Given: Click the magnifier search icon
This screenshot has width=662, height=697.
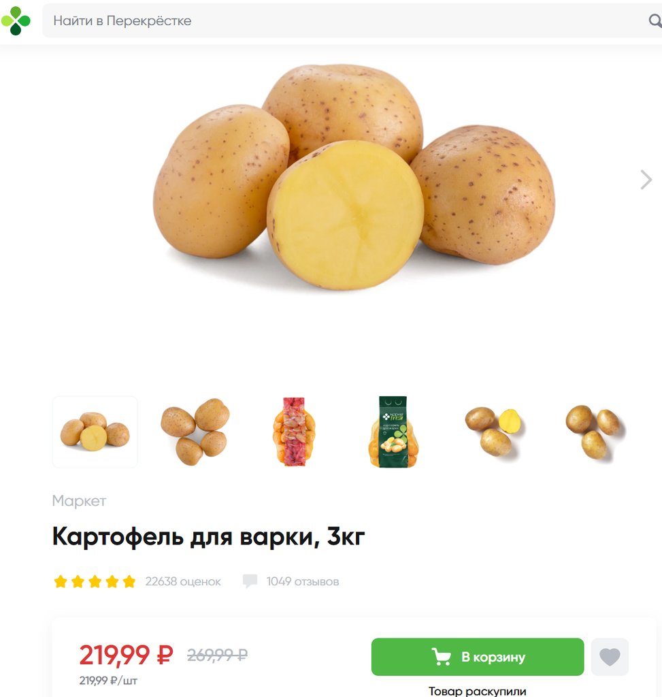Looking at the screenshot, I should (x=655, y=20).
